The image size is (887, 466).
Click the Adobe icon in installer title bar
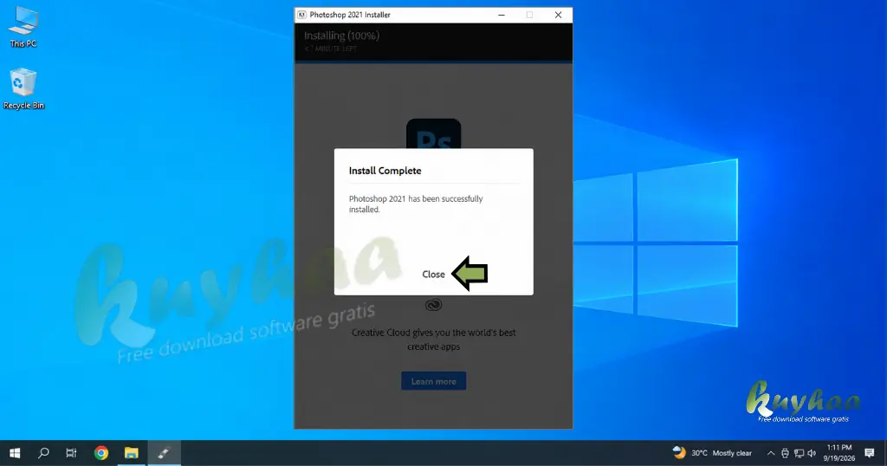pyautogui.click(x=301, y=15)
